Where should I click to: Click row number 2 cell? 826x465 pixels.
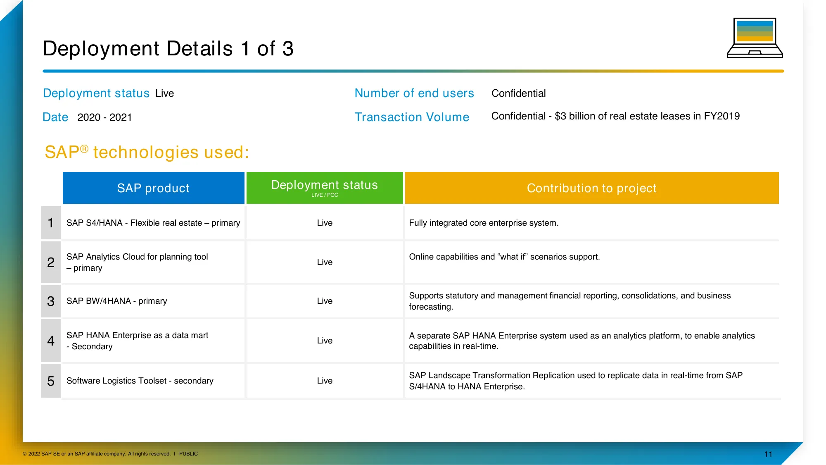coord(51,262)
